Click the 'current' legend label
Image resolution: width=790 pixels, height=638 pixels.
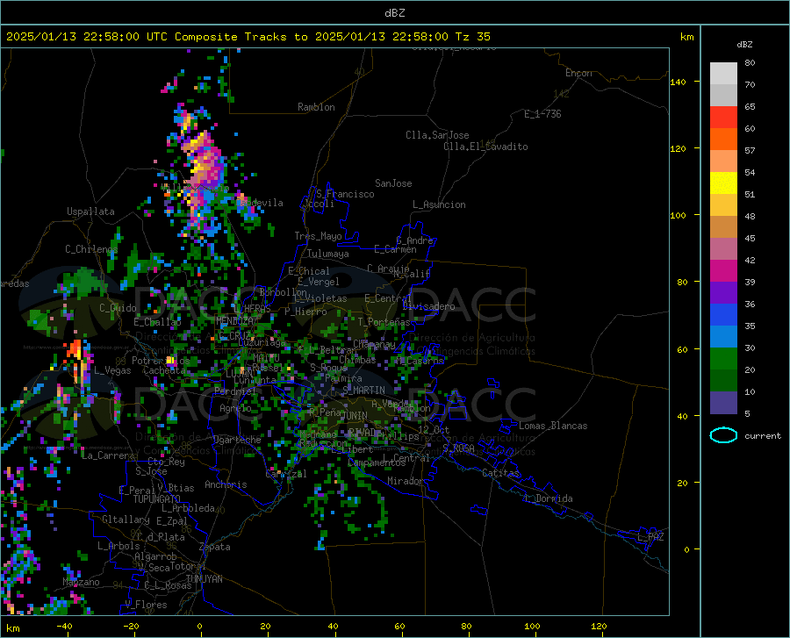click(x=763, y=436)
